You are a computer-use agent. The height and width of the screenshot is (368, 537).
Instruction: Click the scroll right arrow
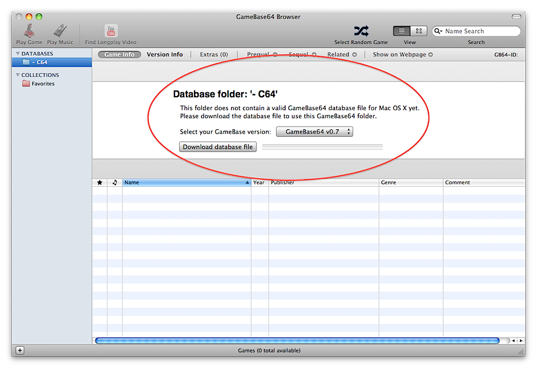click(x=521, y=341)
